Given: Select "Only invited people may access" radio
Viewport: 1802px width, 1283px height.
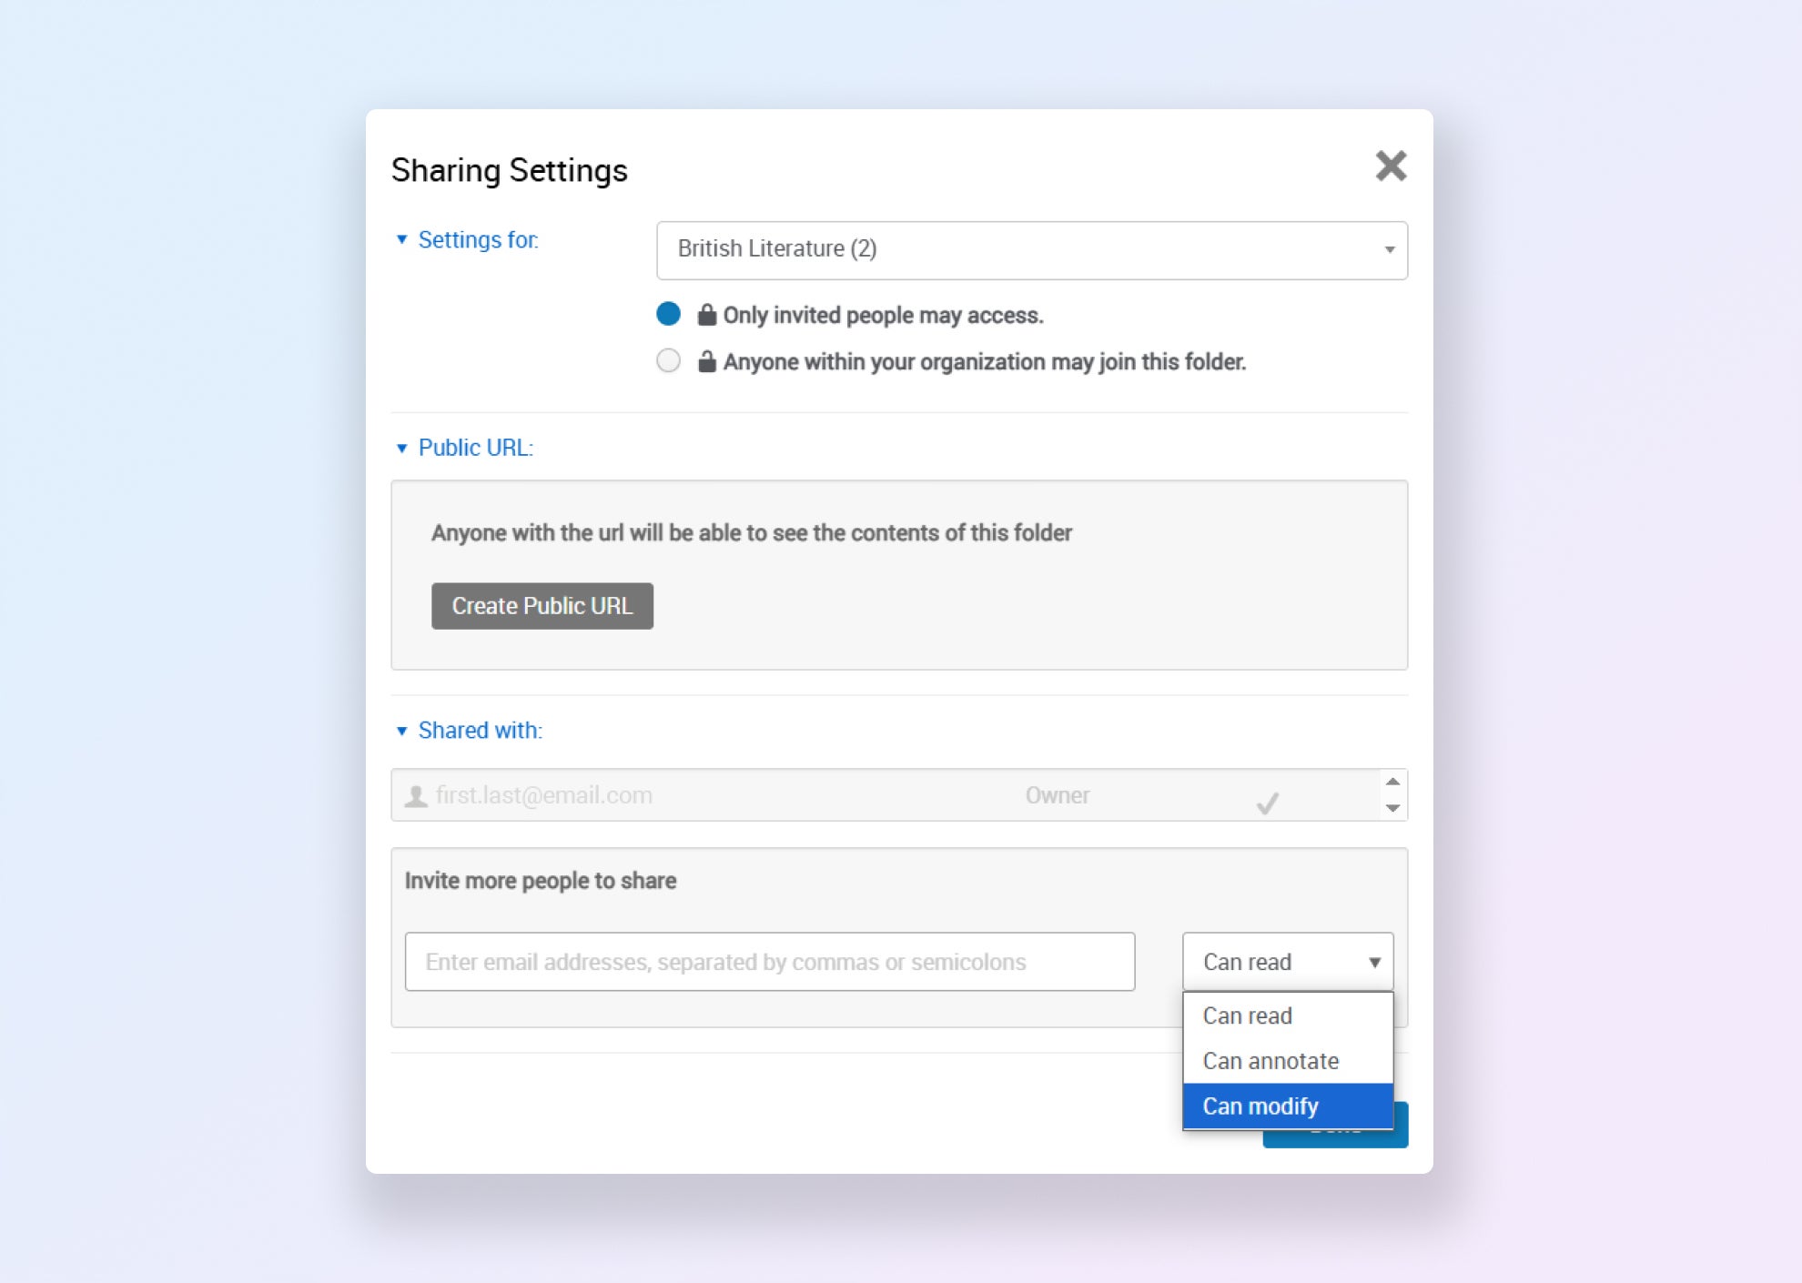Looking at the screenshot, I should 668,314.
